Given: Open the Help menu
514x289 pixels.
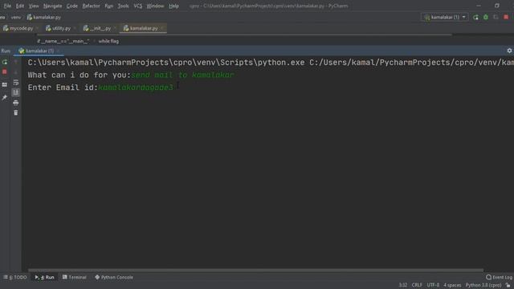Looking at the screenshot, I should (x=173, y=6).
